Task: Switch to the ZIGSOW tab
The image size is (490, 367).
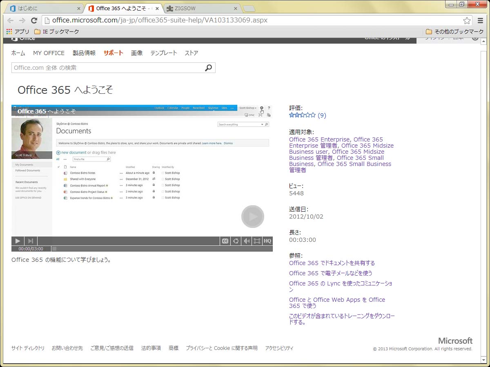Action: click(202, 9)
